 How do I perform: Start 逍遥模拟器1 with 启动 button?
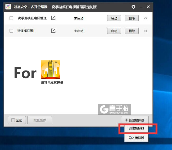pyautogui.click(x=114, y=31)
